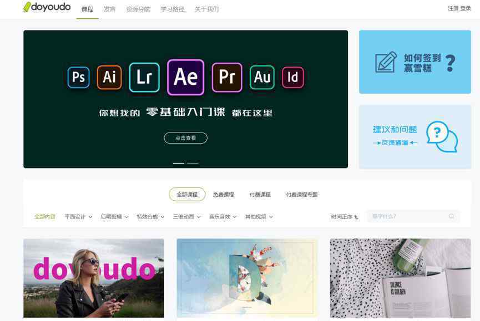Select the 全部内容 category
The height and width of the screenshot is (321, 480).
pos(45,217)
